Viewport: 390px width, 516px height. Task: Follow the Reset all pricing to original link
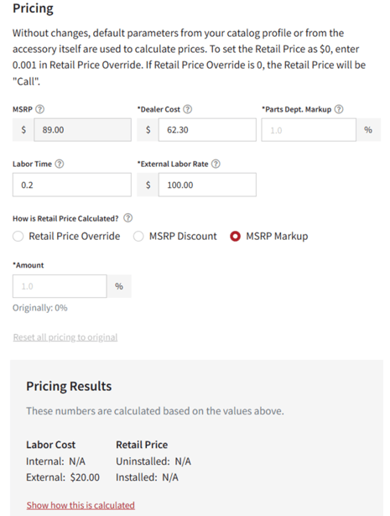(65, 337)
